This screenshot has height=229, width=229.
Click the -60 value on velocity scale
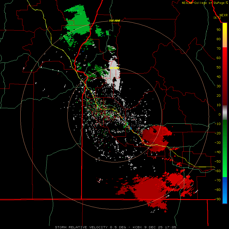pyautogui.click(x=218, y=171)
